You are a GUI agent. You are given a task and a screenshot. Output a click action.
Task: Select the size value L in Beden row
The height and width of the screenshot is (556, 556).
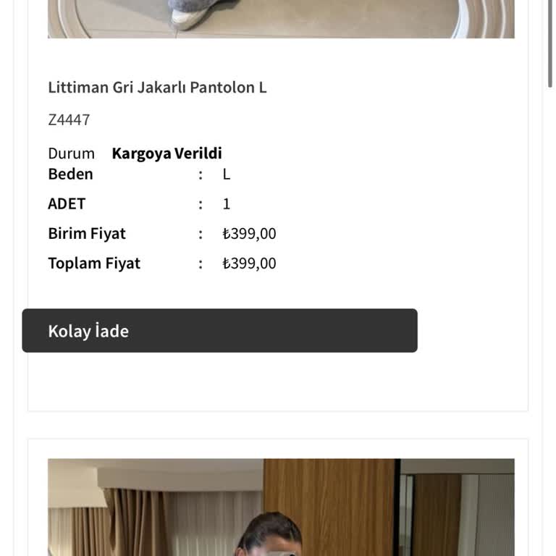pos(227,174)
